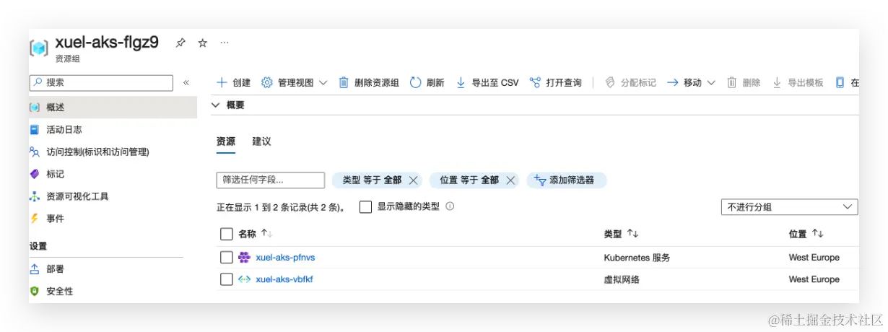Click West Europe in the xuel-aks-vbfkf row

814,279
